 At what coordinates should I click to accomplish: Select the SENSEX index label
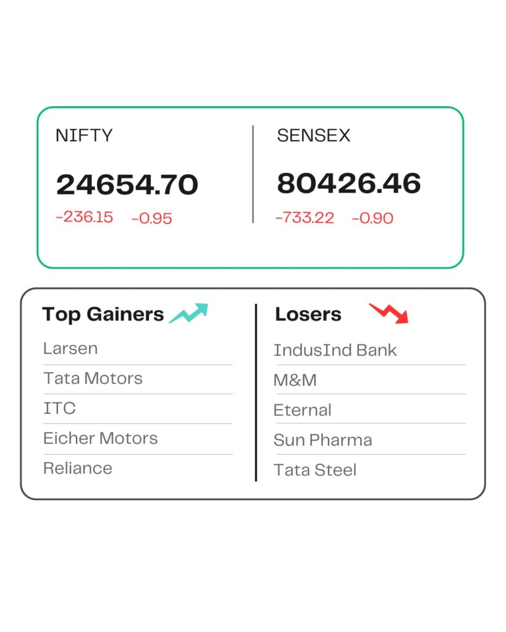313,135
